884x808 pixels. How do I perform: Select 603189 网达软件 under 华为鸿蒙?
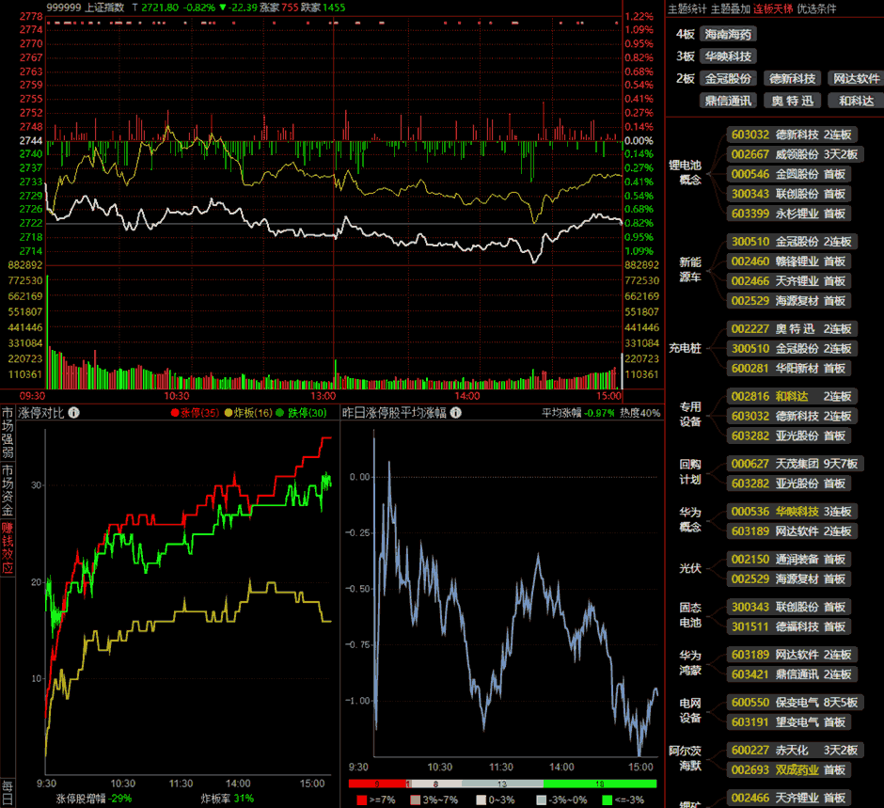(x=792, y=655)
